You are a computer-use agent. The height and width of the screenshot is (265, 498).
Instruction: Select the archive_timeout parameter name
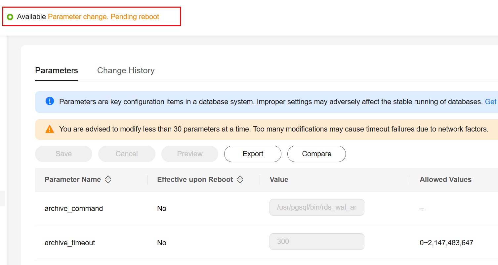tap(70, 243)
